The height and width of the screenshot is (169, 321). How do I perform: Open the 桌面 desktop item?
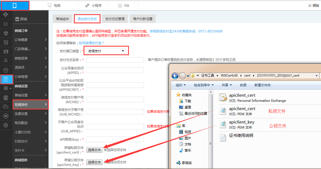pyautogui.click(x=185, y=107)
